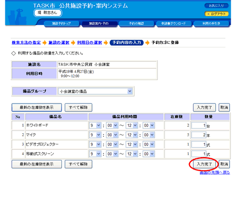Viewport: 235px width, 202px height.
Task: Click the マイク item name
Action: tap(31, 135)
